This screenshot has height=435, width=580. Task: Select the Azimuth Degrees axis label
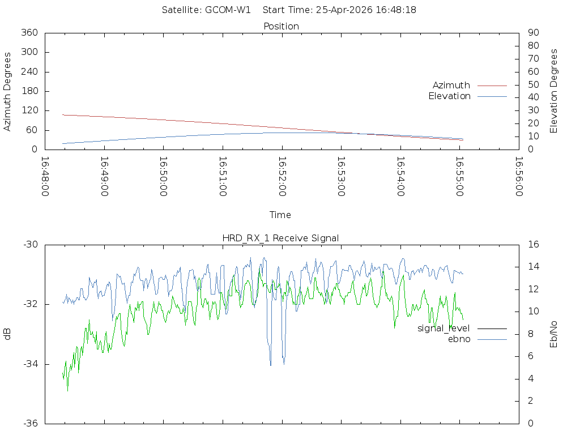click(8, 91)
